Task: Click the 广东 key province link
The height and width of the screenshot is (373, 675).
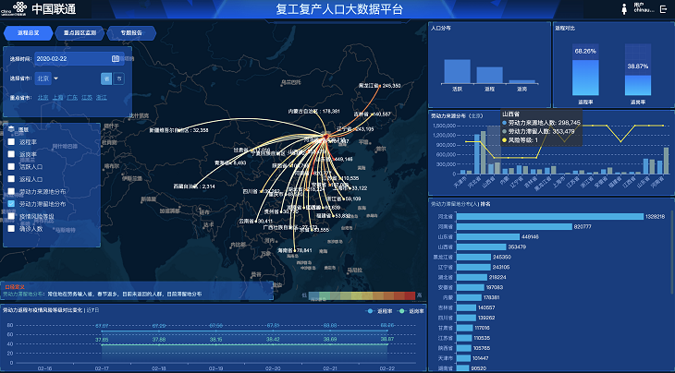Action: (72, 98)
